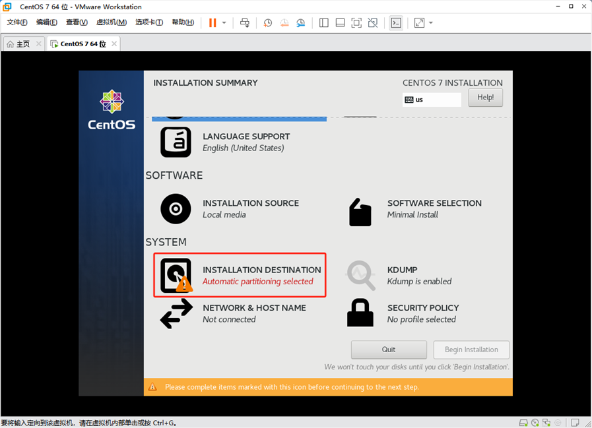Open the snapshot manager icon
The height and width of the screenshot is (428, 592).
tap(300, 23)
